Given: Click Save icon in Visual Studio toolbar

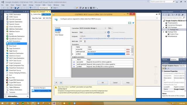Looking at the screenshot, I should pyautogui.click(x=15, y=8).
